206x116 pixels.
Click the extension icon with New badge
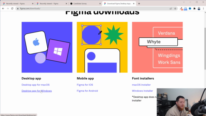click(185, 9)
